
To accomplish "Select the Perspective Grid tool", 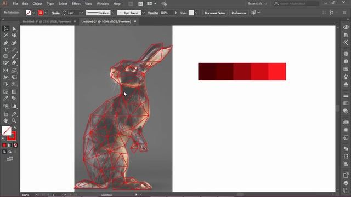I will (x=14, y=84).
